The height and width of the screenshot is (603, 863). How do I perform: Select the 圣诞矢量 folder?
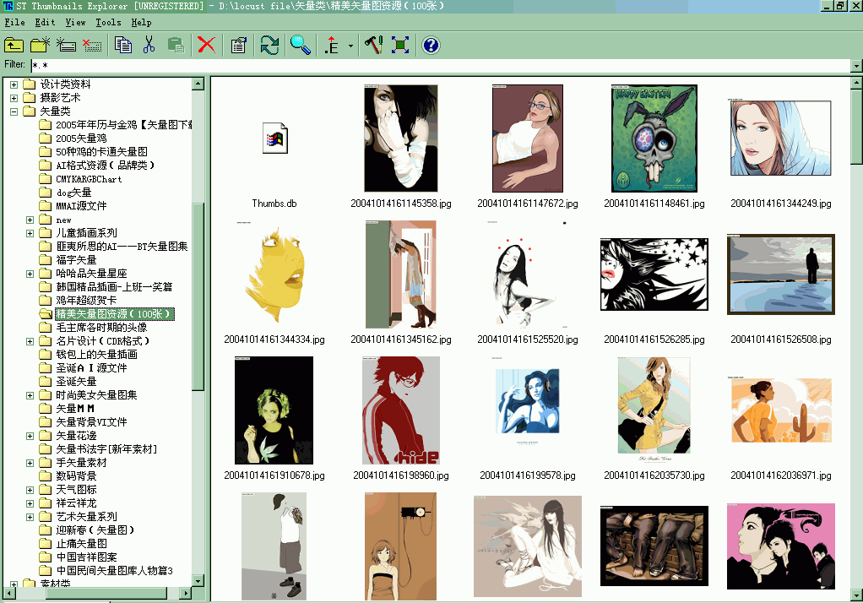pos(76,382)
